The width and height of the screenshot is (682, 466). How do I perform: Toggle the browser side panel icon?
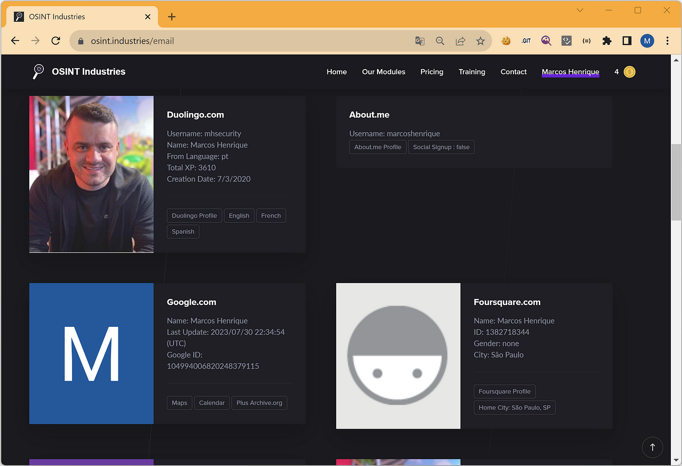[627, 41]
